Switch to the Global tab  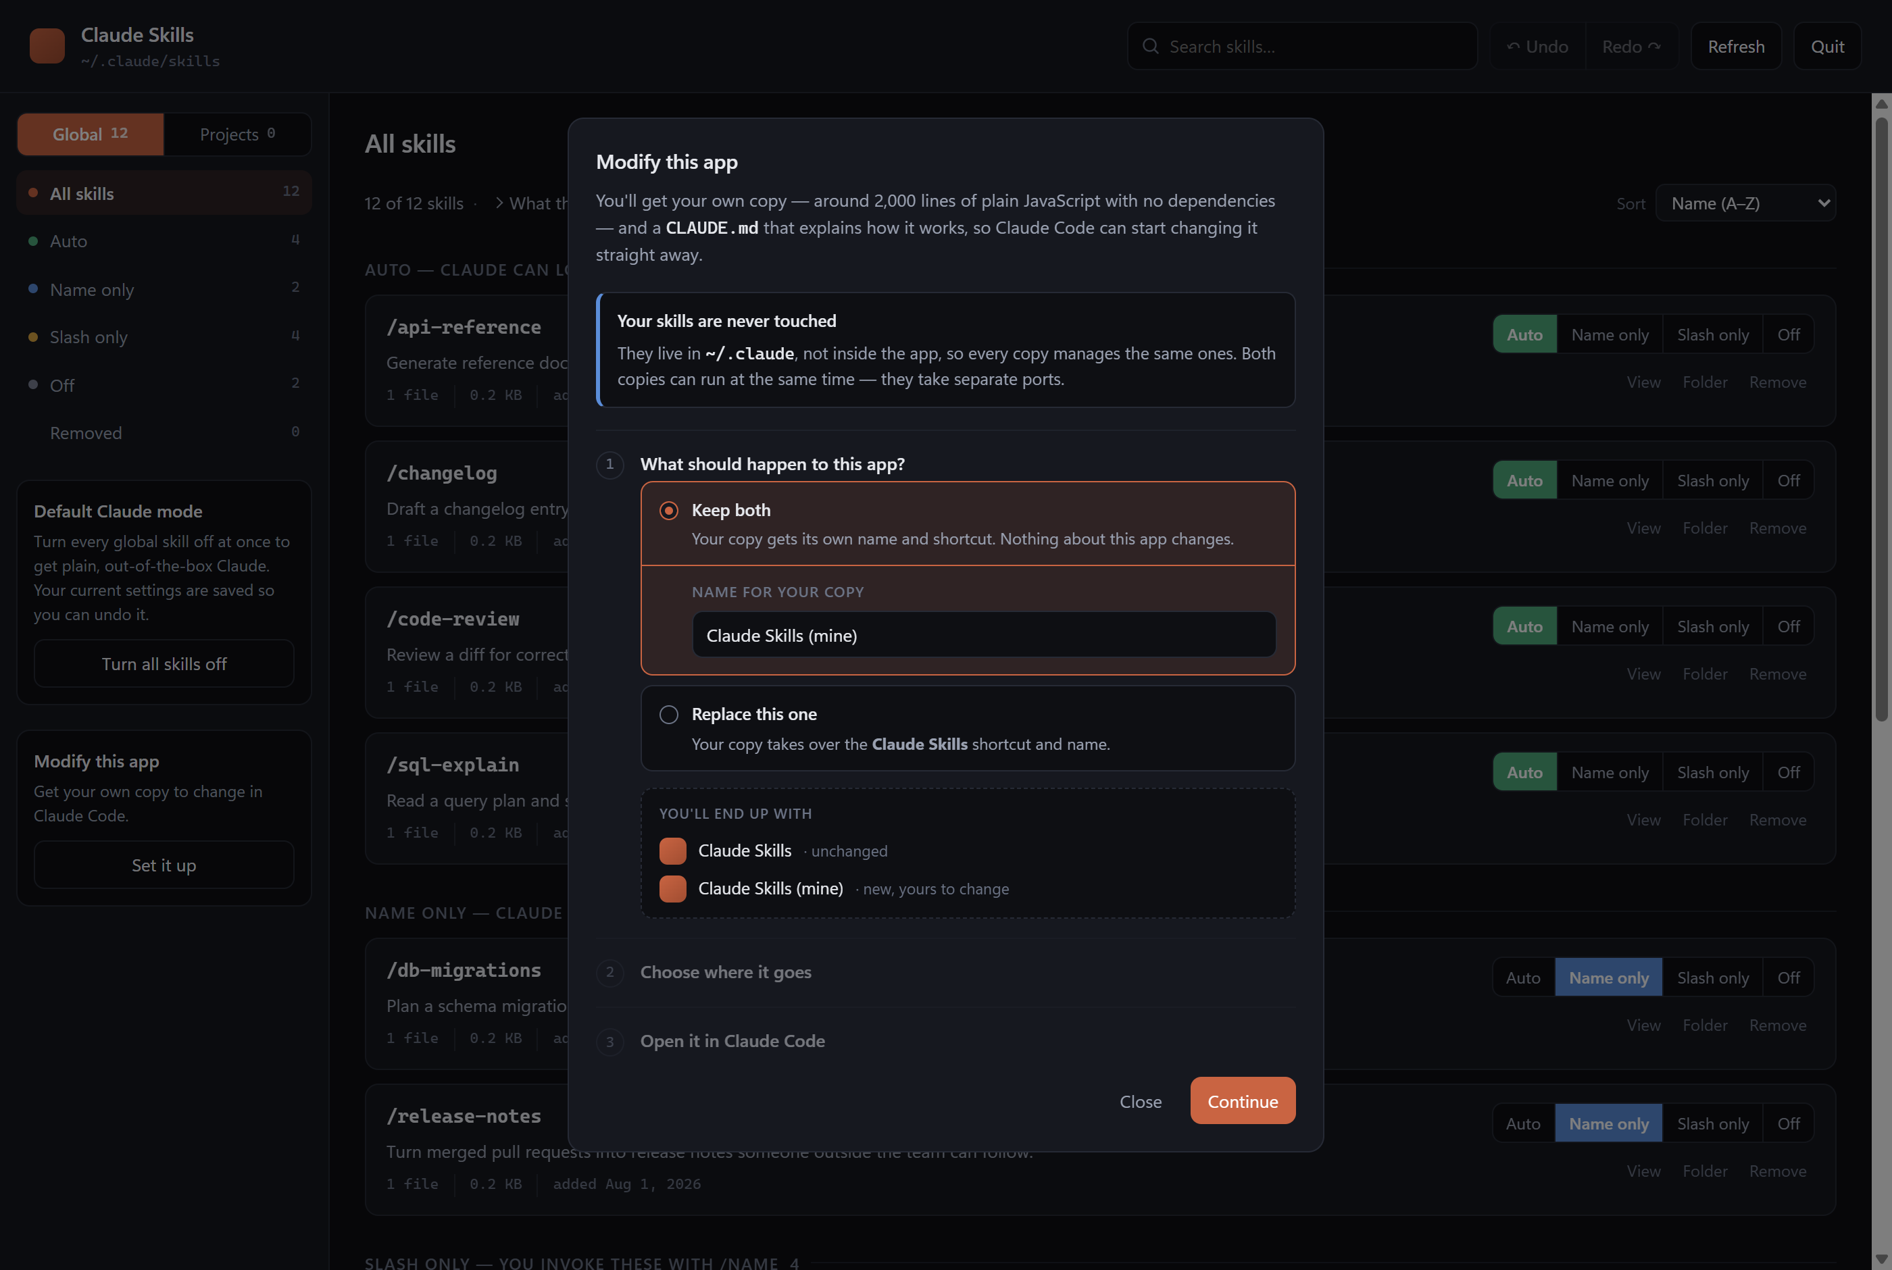[91, 134]
